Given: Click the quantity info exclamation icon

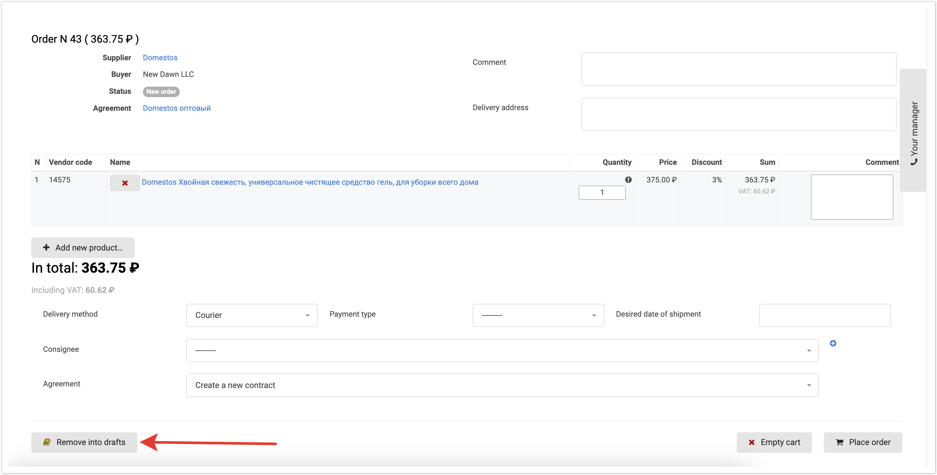Looking at the screenshot, I should (x=628, y=180).
